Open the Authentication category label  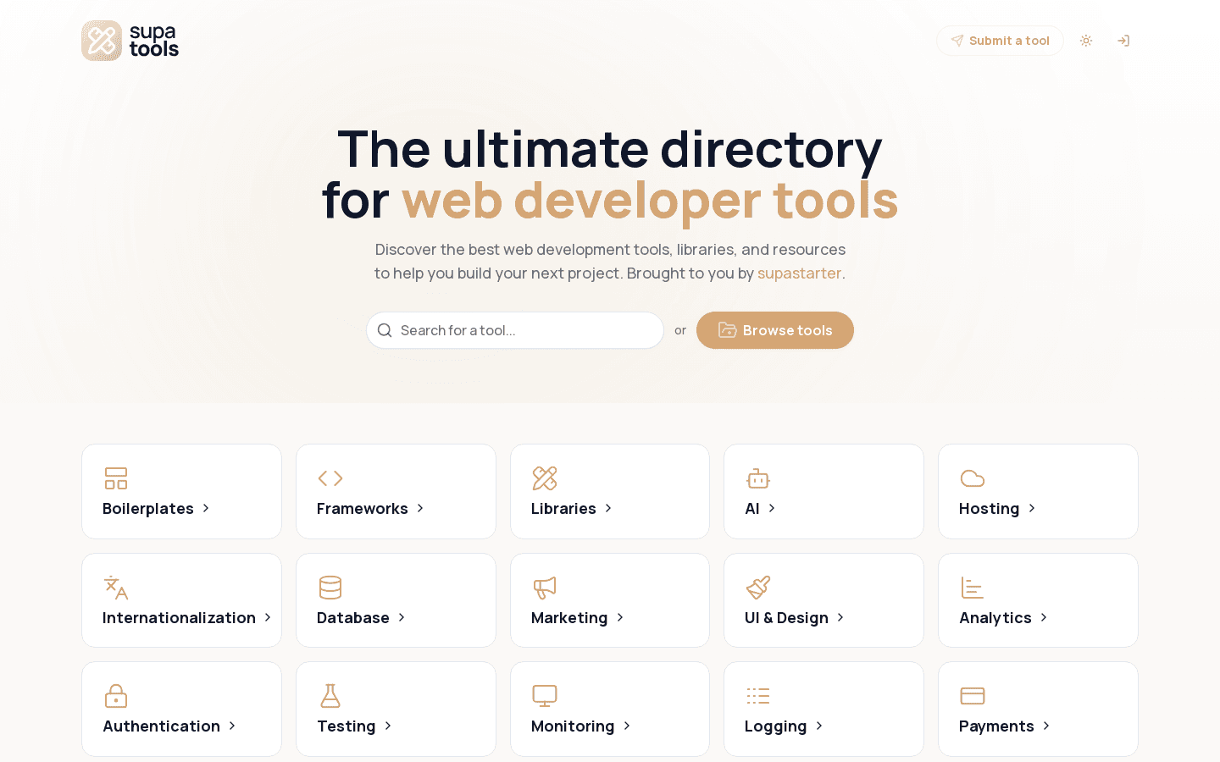coord(161,726)
